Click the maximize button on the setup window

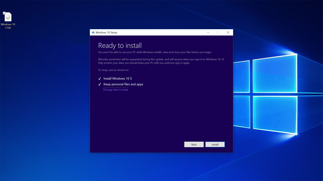coord(218,32)
